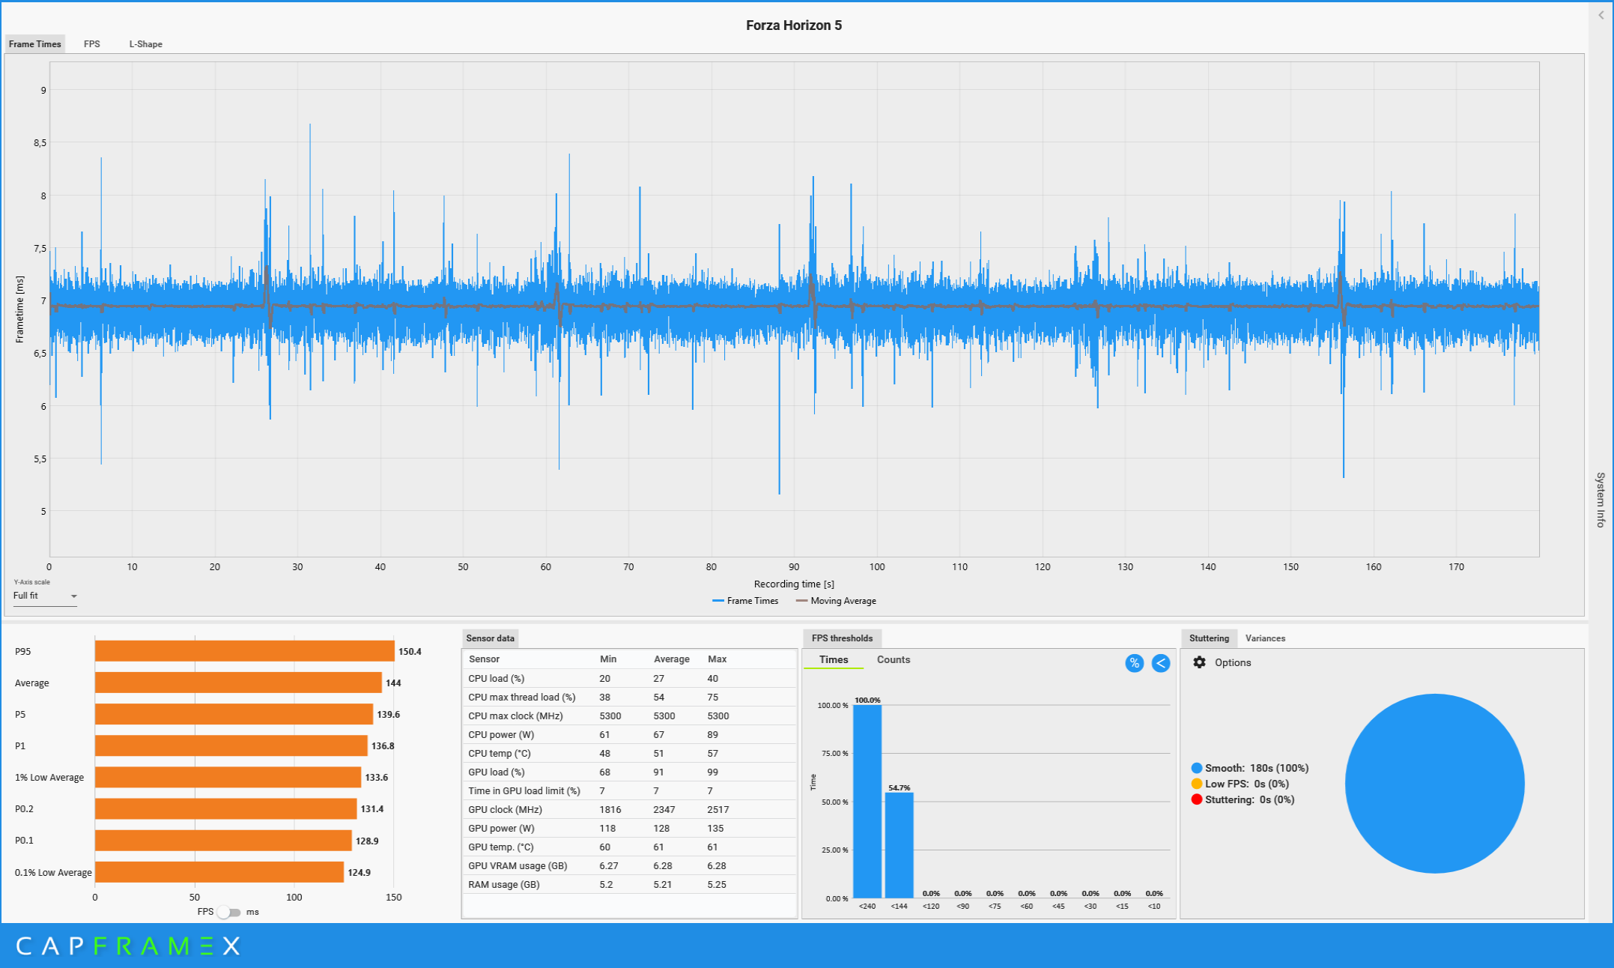Screen dimensions: 1614x968
Task: Open the Variances tab
Action: (x=1265, y=638)
